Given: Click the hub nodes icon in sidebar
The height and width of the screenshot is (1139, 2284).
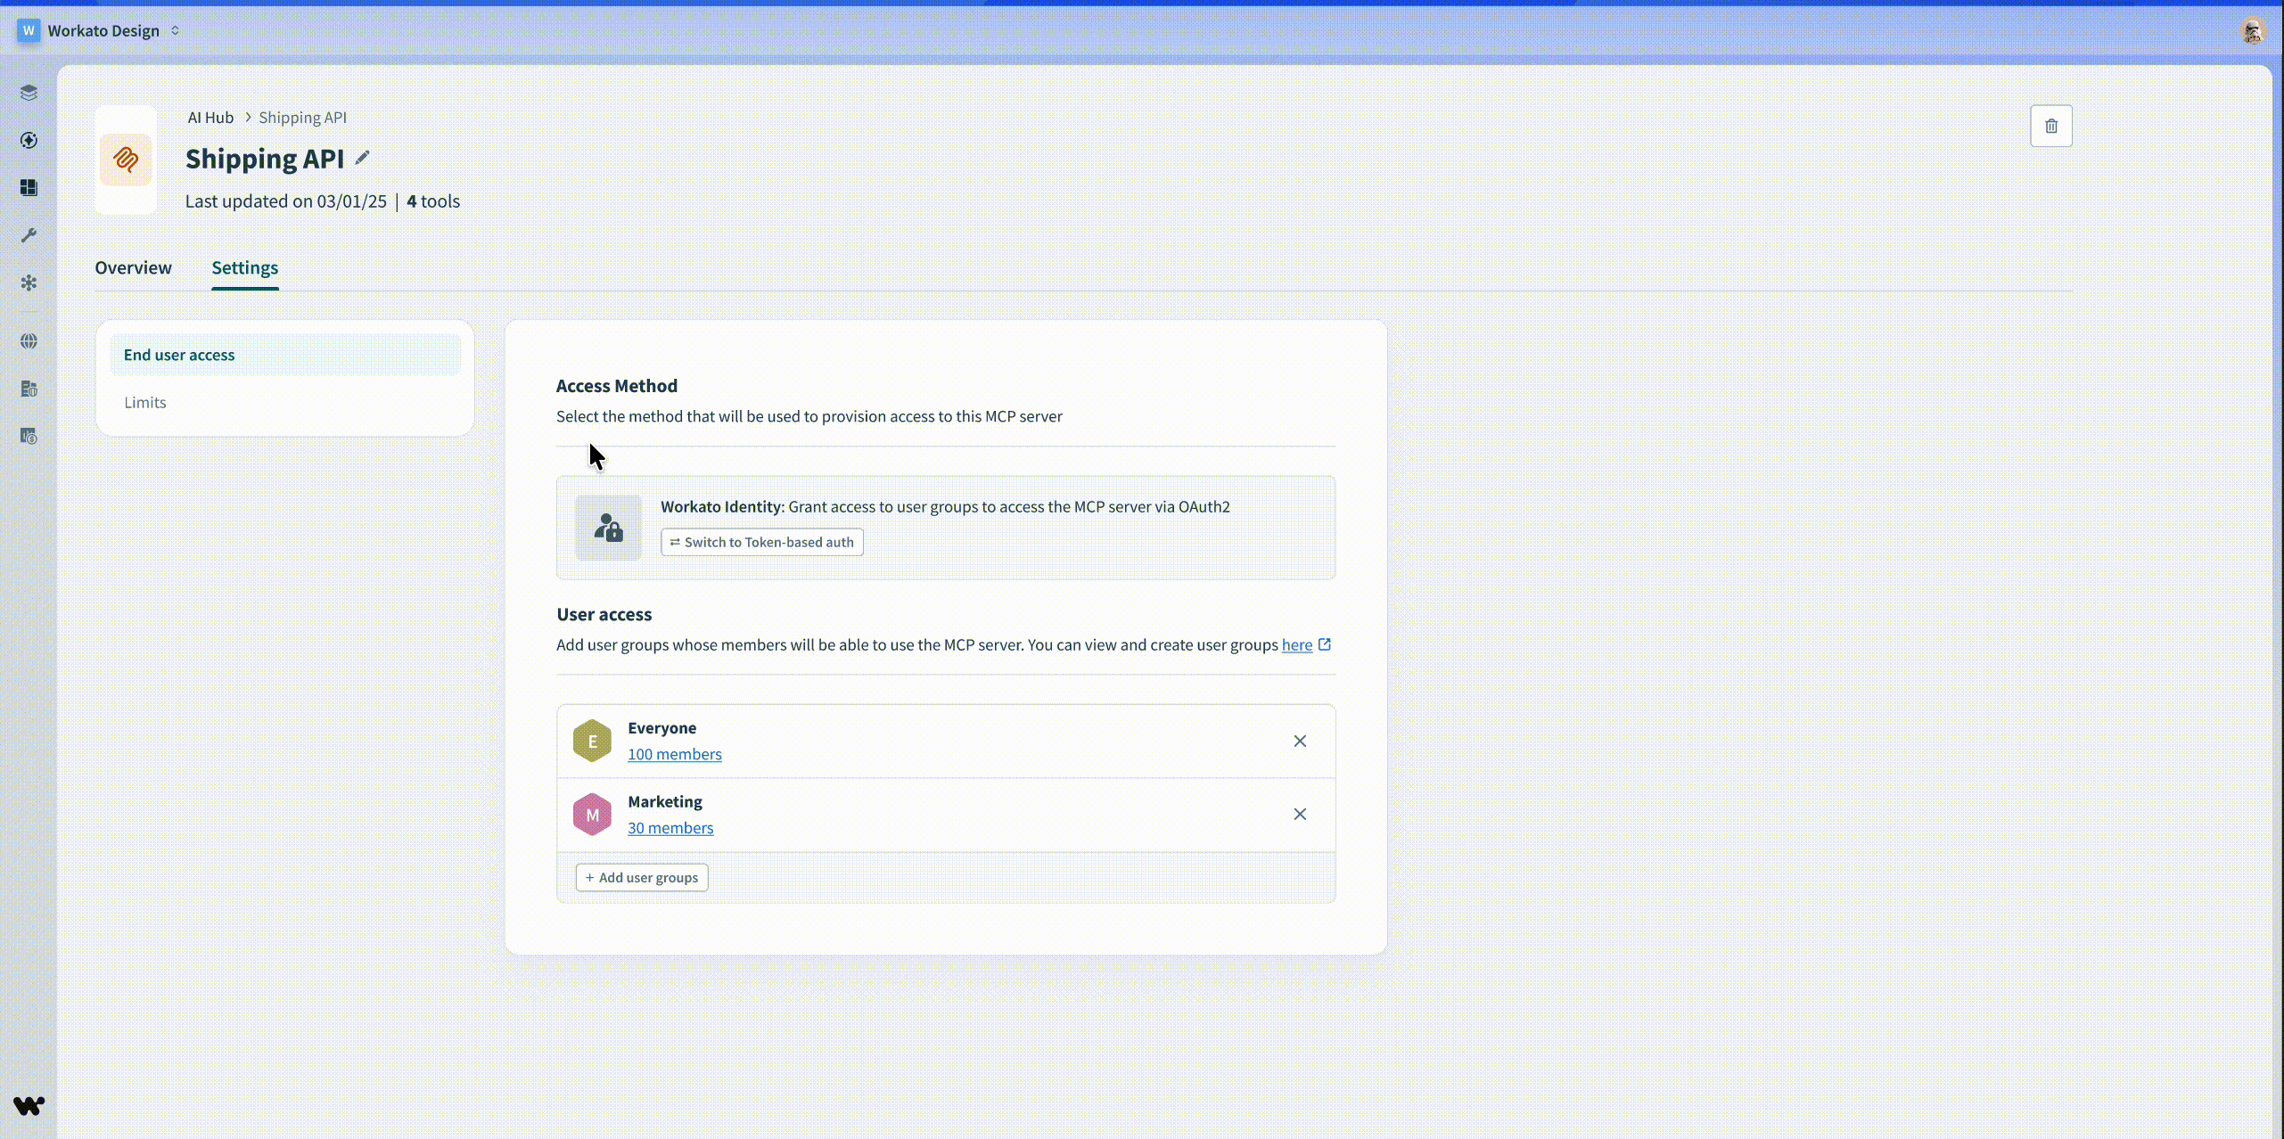Looking at the screenshot, I should [29, 283].
